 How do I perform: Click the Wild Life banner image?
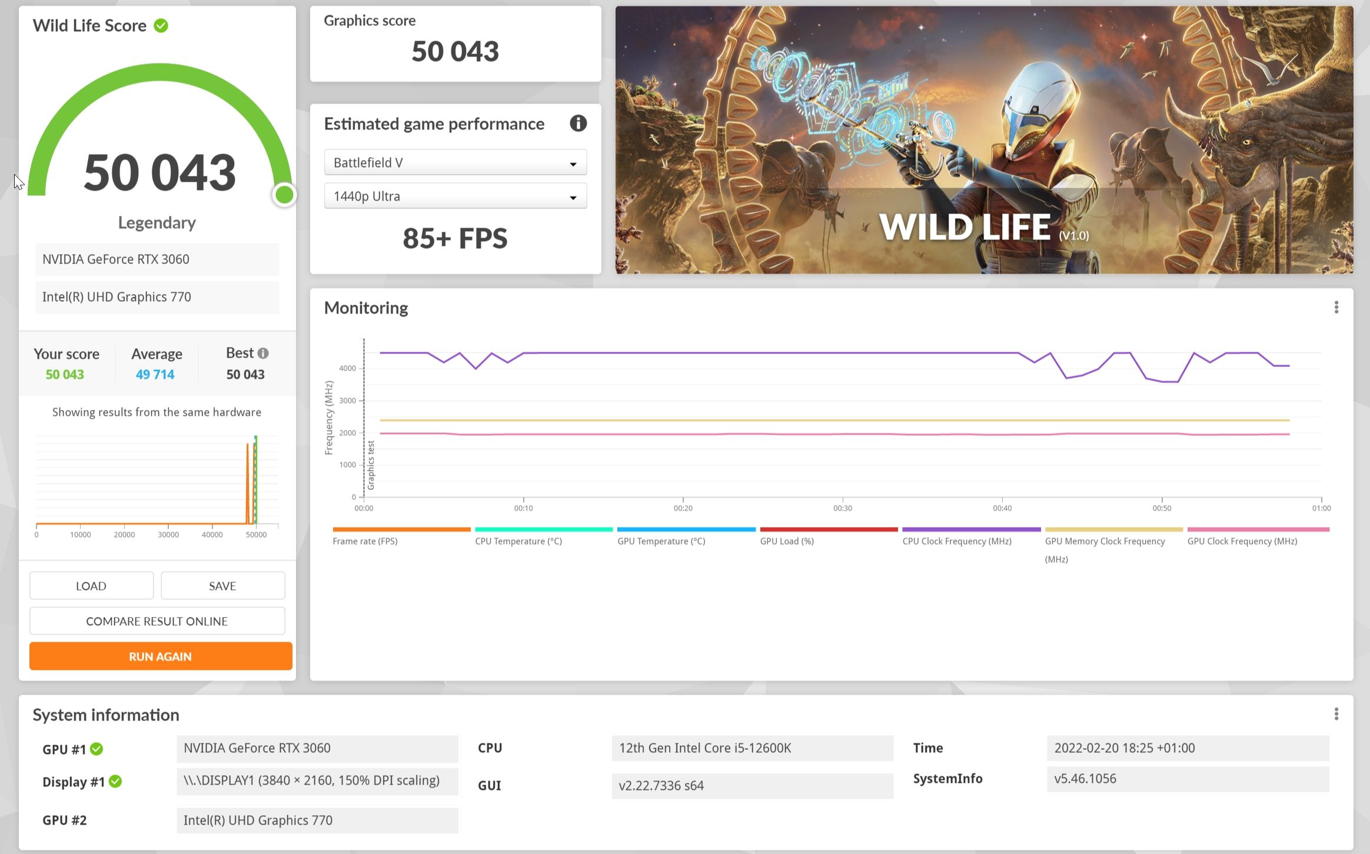coord(984,140)
